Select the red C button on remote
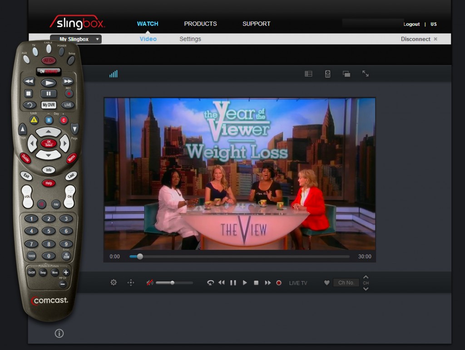The height and width of the screenshot is (350, 465). (x=64, y=120)
